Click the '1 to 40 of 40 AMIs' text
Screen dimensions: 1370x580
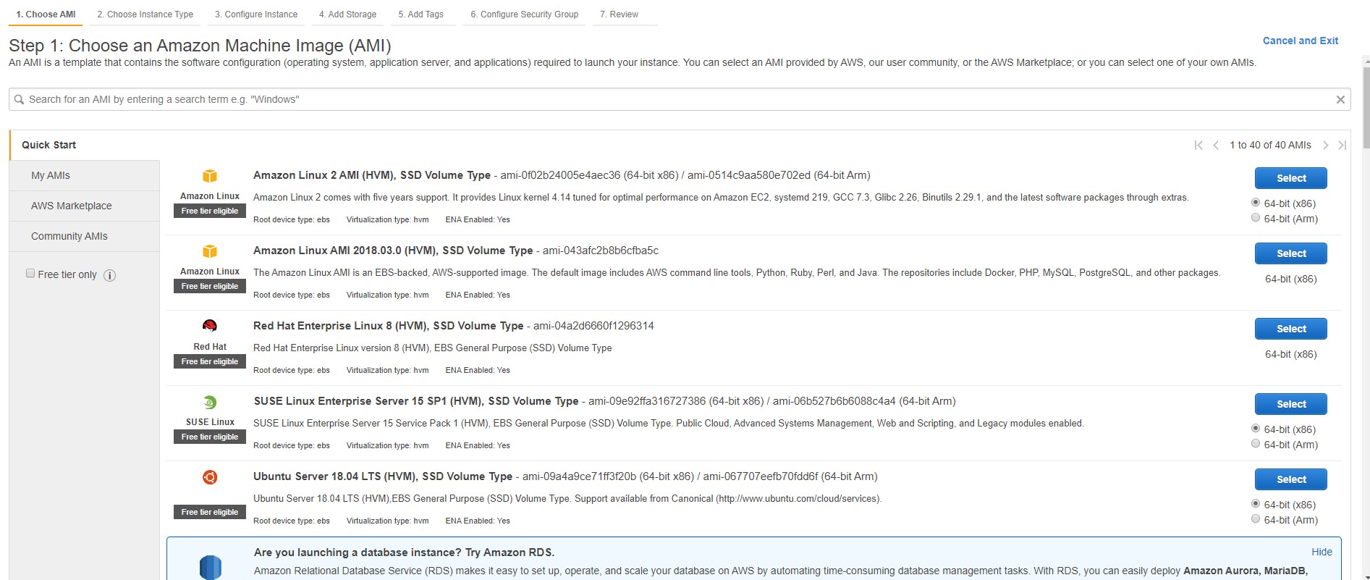point(1270,146)
